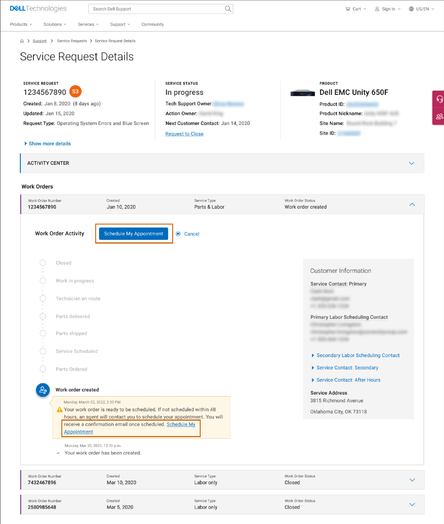
Task: Click the Parts shipped step circle
Action: pos(43,333)
